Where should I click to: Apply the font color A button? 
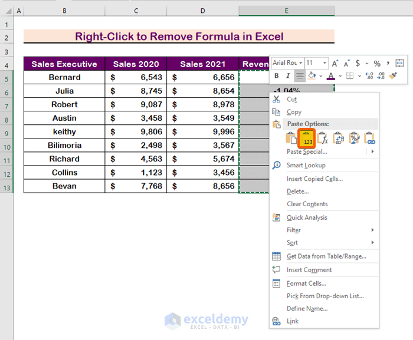pos(331,76)
